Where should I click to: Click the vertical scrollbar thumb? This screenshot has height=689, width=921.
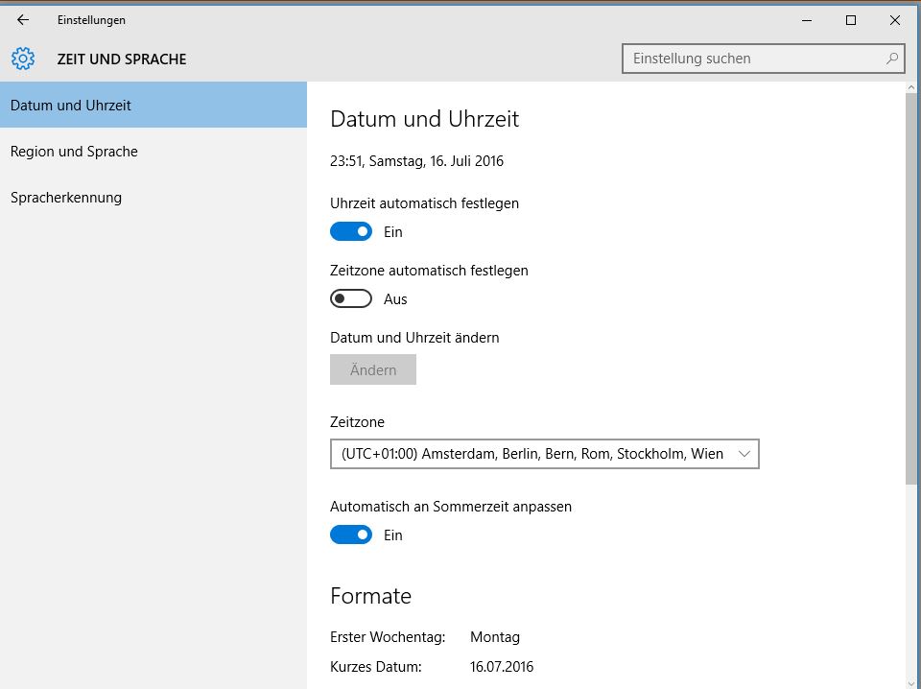[x=911, y=289]
